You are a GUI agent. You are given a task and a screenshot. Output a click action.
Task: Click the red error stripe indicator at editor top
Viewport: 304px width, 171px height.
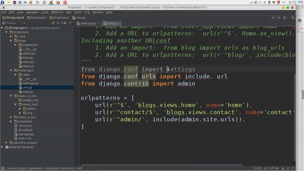pos(294,28)
